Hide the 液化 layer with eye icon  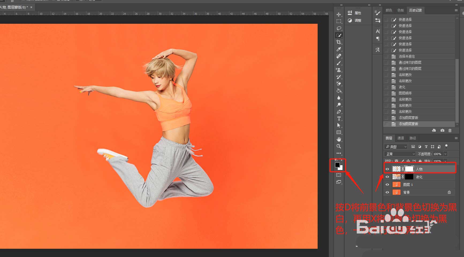387,177
